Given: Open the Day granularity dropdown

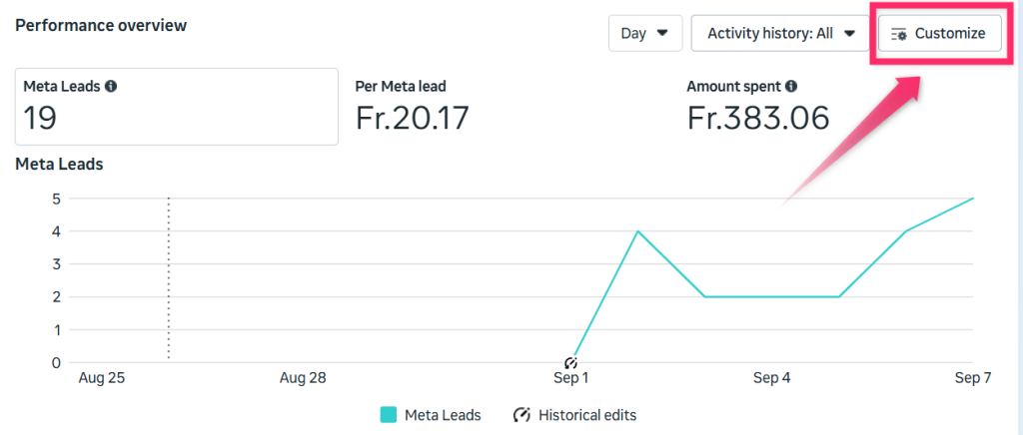Looking at the screenshot, I should click(x=644, y=34).
